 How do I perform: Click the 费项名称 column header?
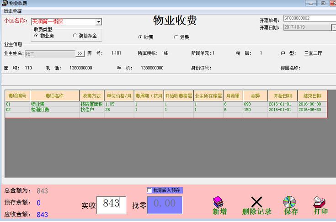[x=55, y=95]
